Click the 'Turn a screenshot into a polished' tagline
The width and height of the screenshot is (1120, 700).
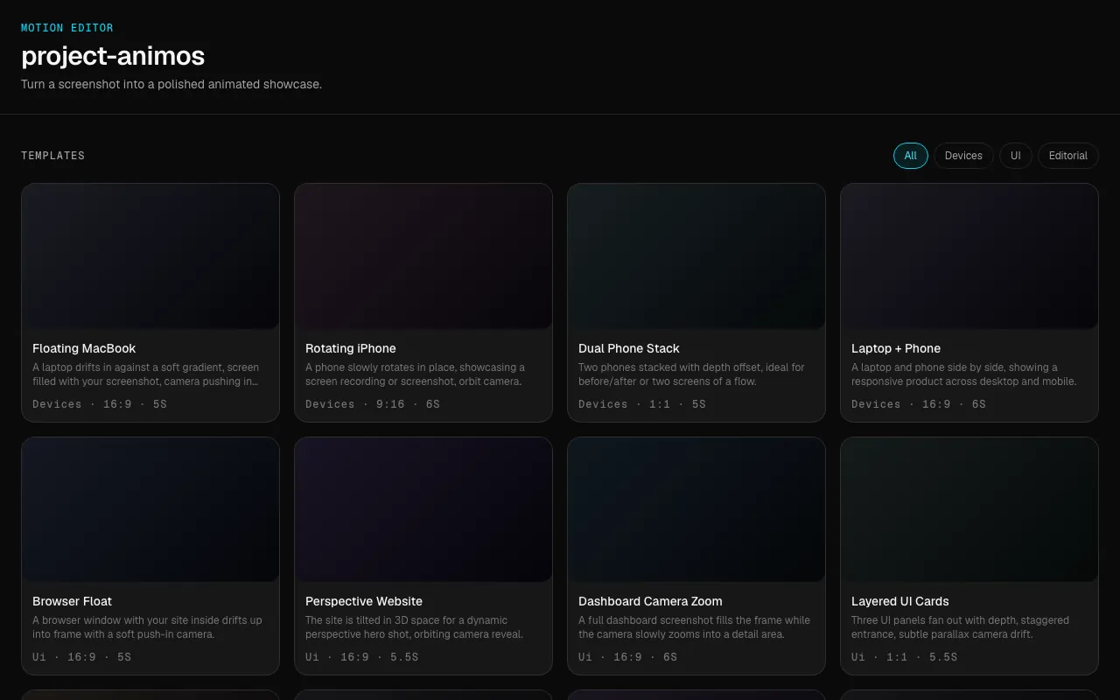click(x=171, y=85)
